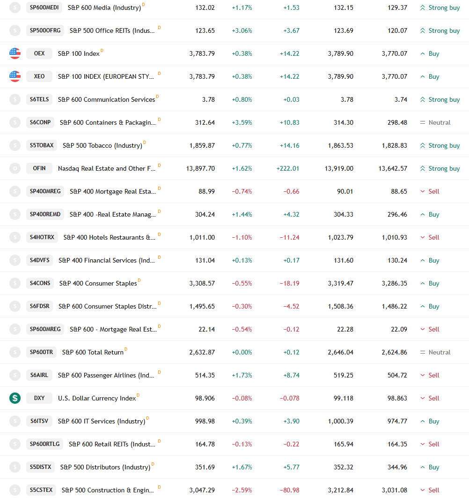The image size is (469, 498).
Task: Click the grey logo icon beside SP600TR
Action: tap(15, 352)
